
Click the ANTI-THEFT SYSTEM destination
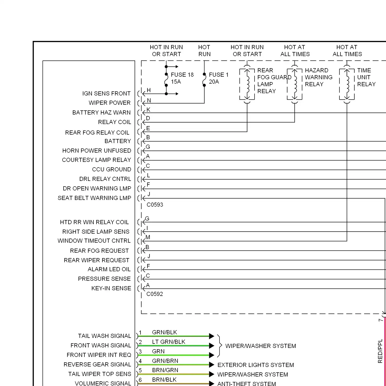point(247,384)
